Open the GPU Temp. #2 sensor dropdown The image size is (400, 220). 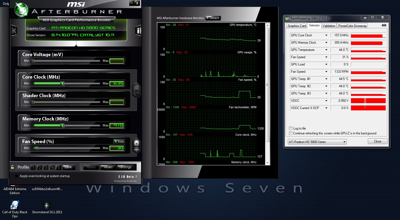click(x=309, y=86)
